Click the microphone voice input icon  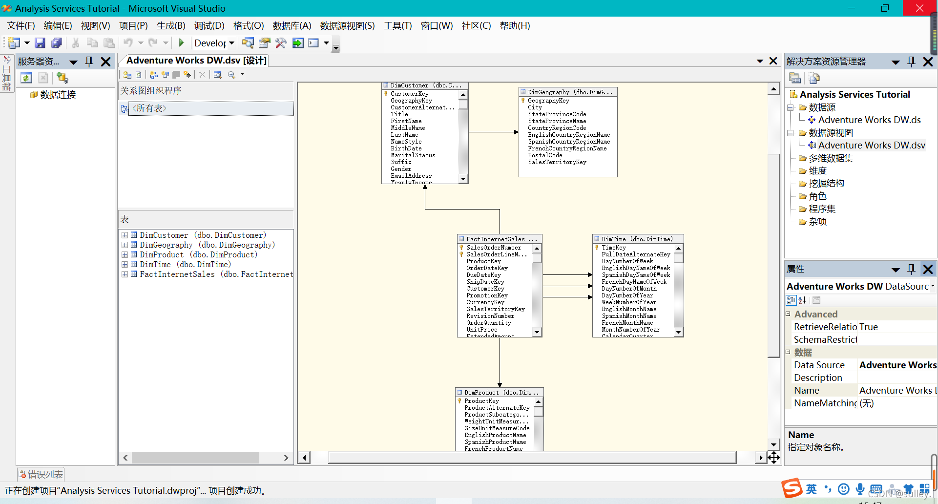click(x=860, y=489)
